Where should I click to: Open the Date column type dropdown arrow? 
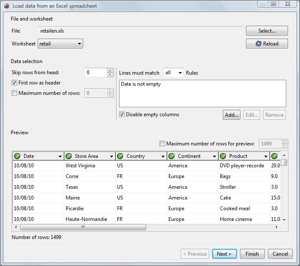point(60,156)
